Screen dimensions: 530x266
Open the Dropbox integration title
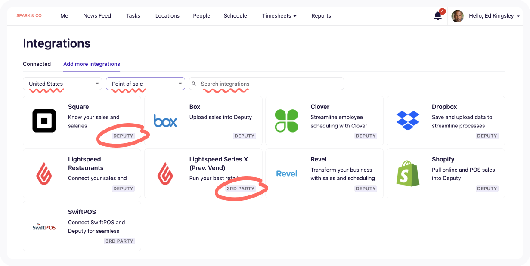click(444, 107)
